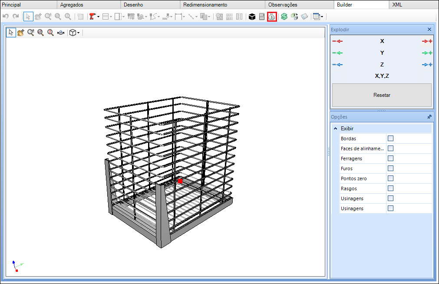Increase Y explode with green plus arrow
The width and height of the screenshot is (439, 284).
click(x=427, y=53)
